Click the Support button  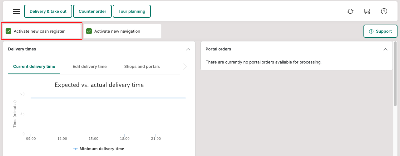pyautogui.click(x=380, y=31)
